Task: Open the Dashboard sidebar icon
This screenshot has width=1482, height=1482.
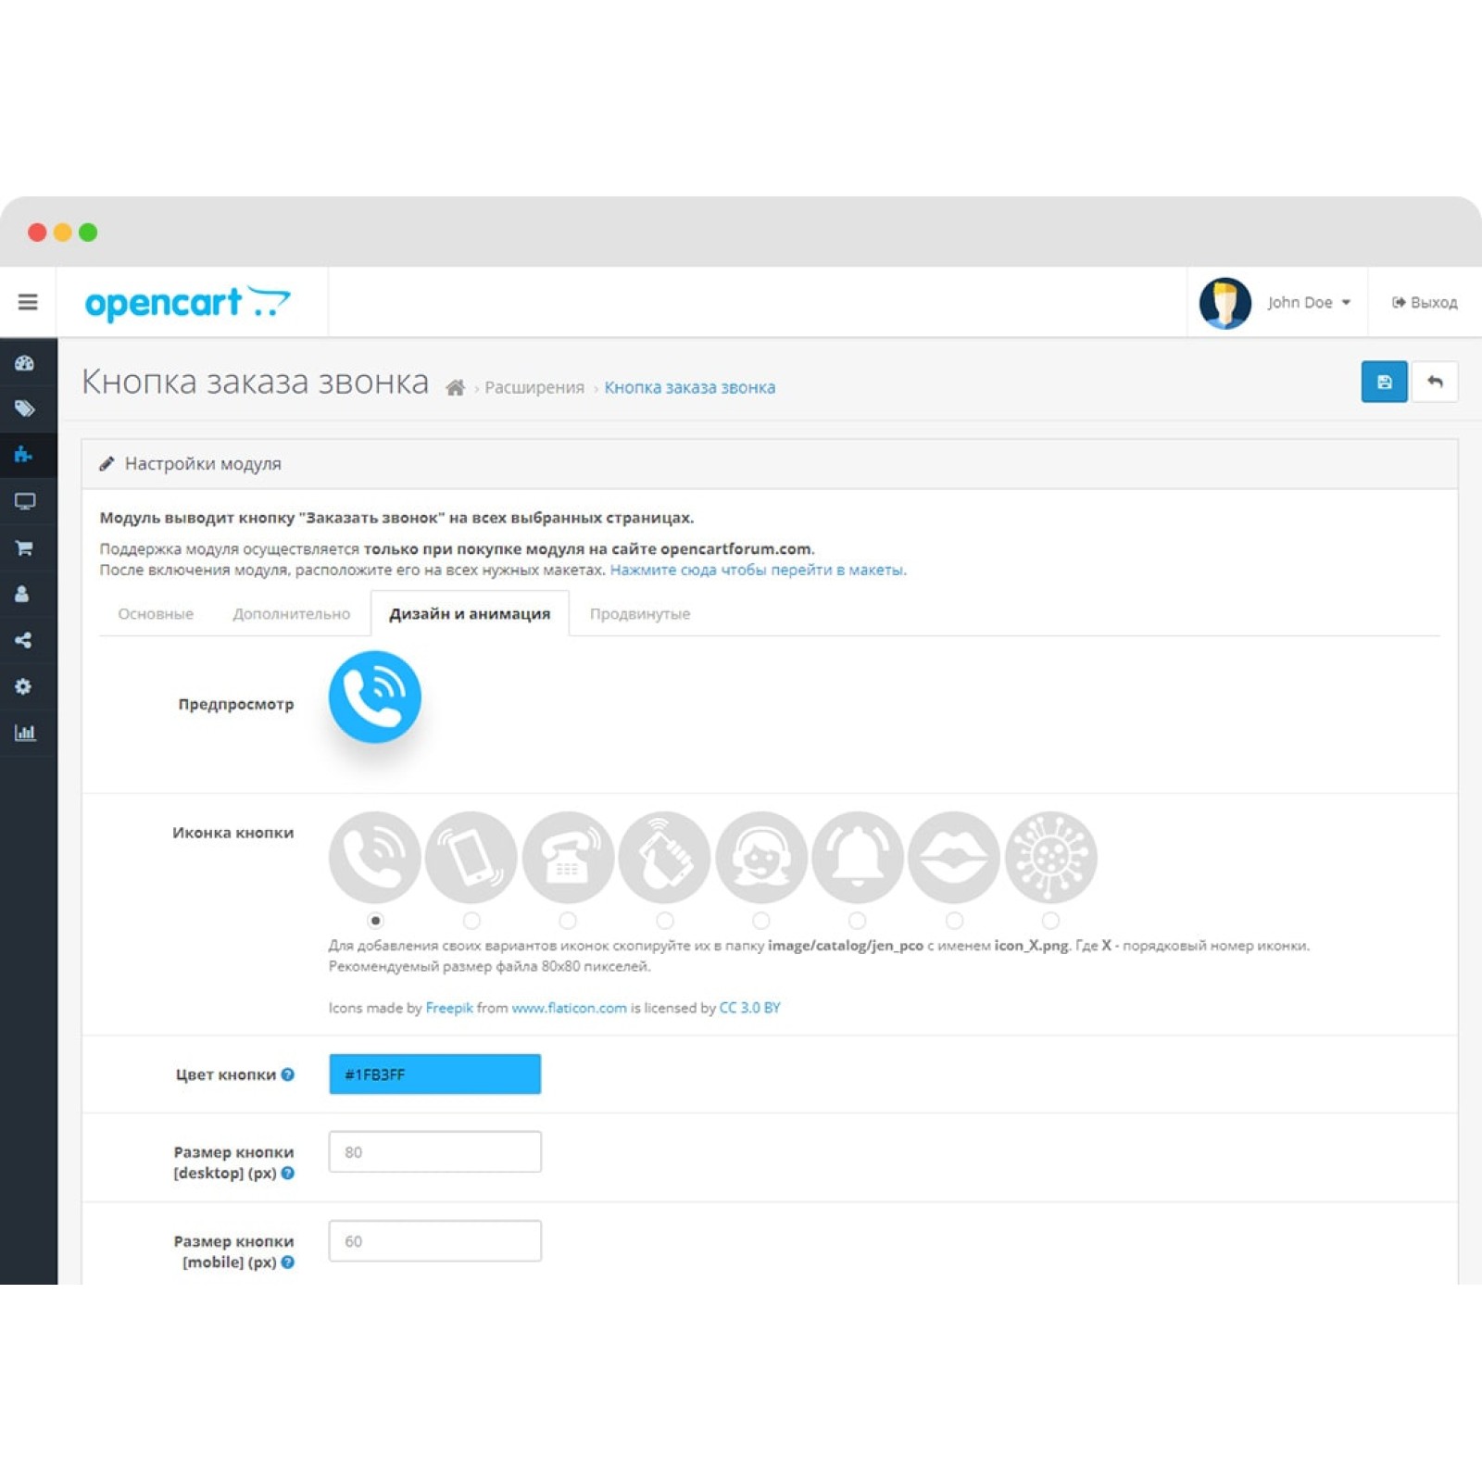Action: [x=25, y=363]
